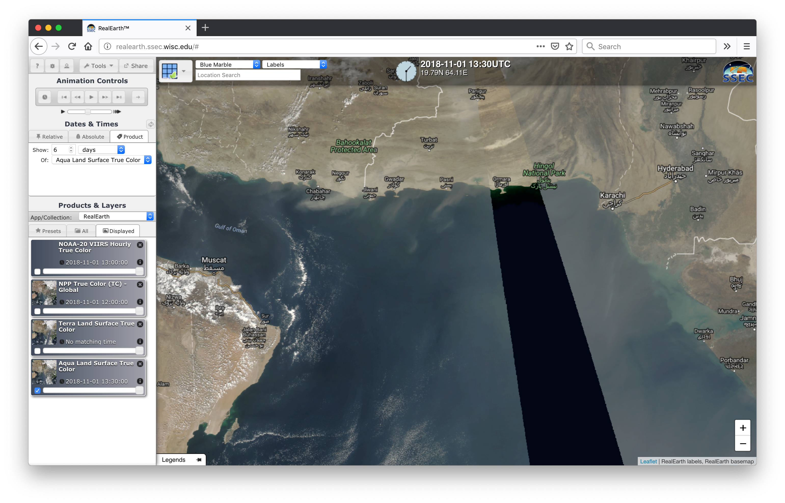Show info for NOAA-20 VIIRS layer
This screenshot has height=503, width=785.
pos(140,262)
